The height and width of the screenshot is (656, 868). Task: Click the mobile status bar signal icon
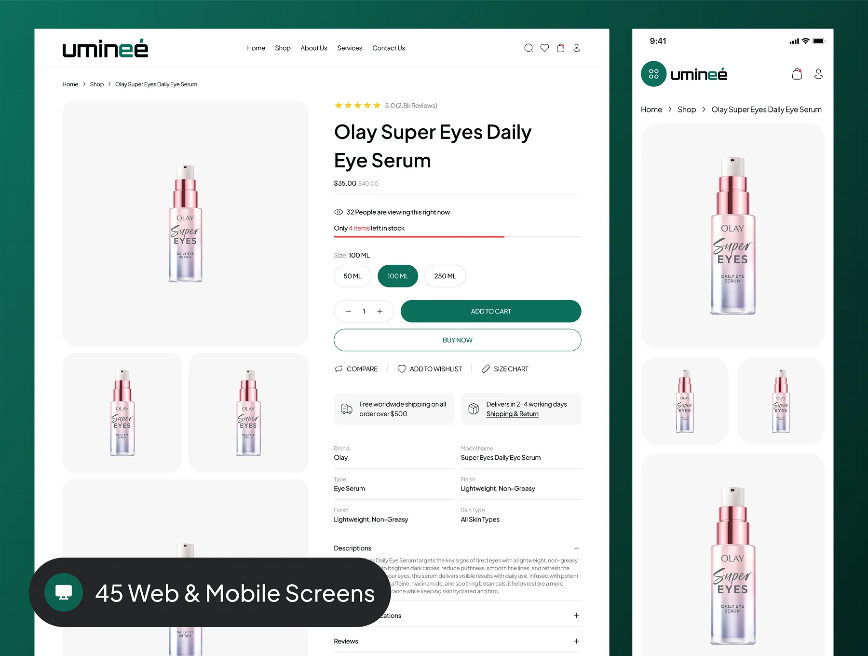794,41
